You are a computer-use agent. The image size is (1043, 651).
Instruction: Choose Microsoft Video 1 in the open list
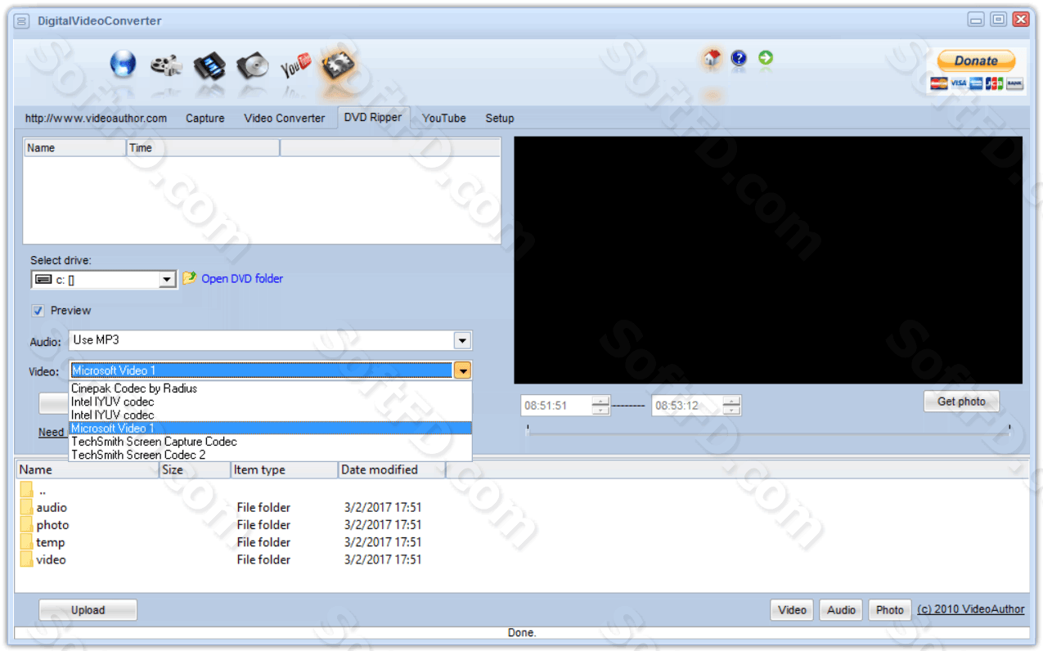pyautogui.click(x=270, y=428)
